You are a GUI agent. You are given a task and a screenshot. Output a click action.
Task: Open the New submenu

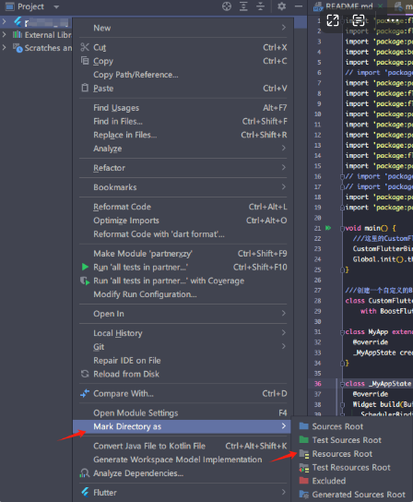(x=183, y=28)
